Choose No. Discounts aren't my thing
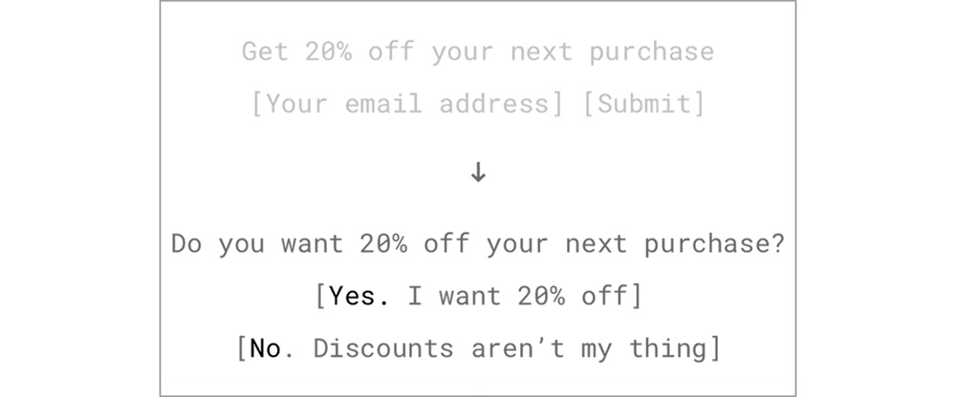This screenshot has width=956, height=397. click(479, 348)
